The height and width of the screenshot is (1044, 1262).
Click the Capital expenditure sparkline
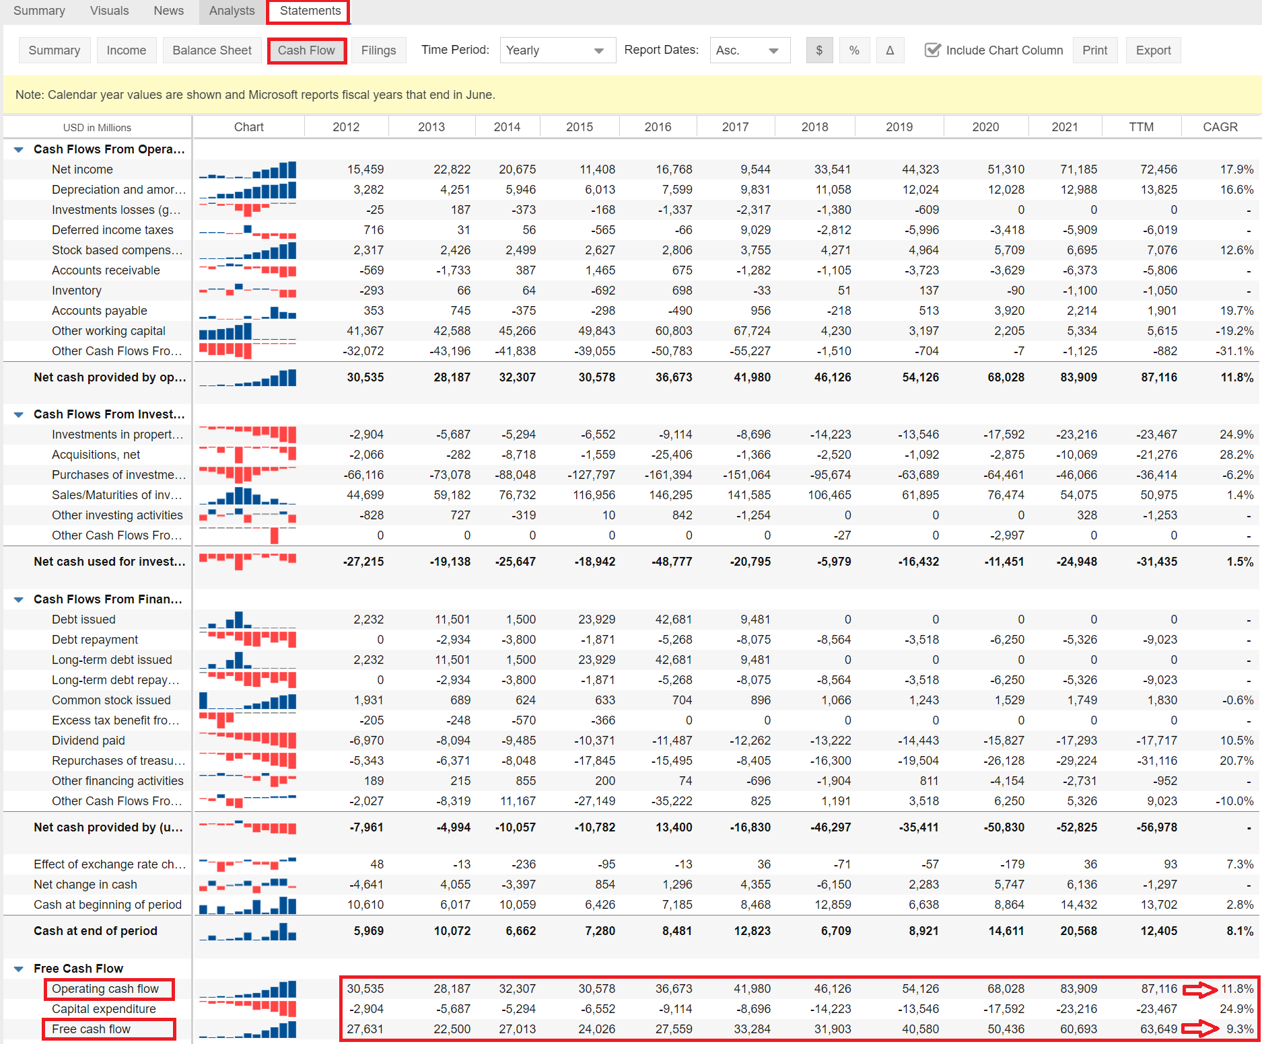coord(248,1009)
